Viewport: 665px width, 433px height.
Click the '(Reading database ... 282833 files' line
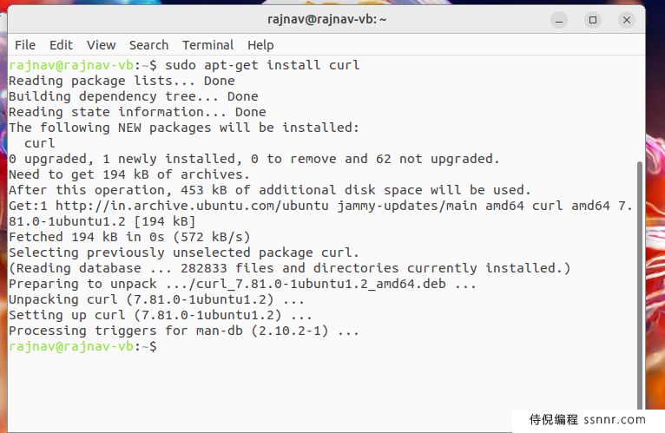290,268
